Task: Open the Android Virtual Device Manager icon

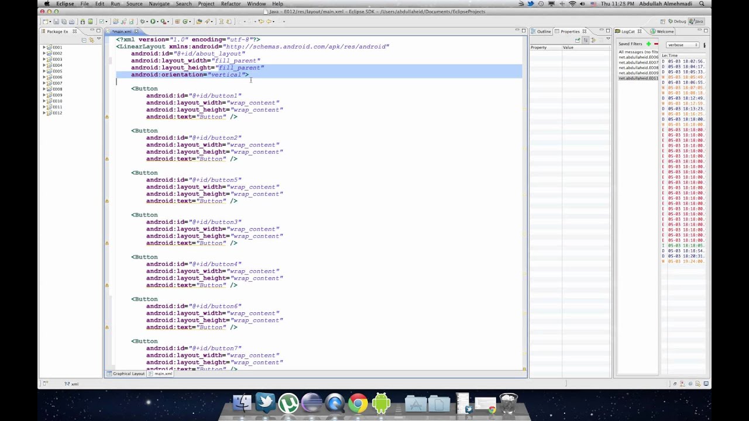Action: [x=90, y=22]
